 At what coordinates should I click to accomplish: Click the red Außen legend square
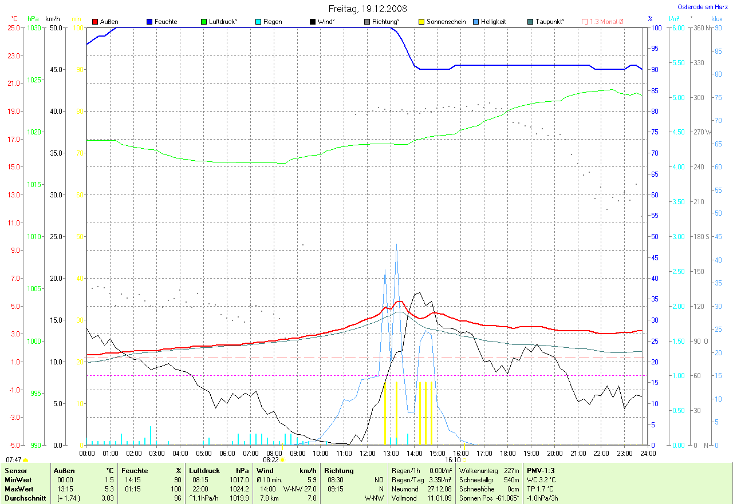95,22
